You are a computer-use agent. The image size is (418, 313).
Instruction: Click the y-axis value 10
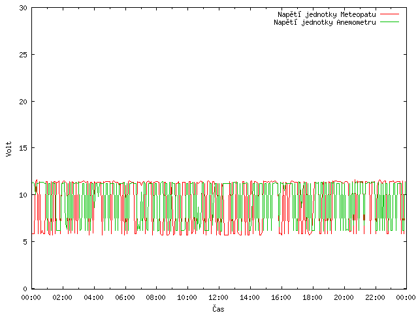[x=24, y=195]
